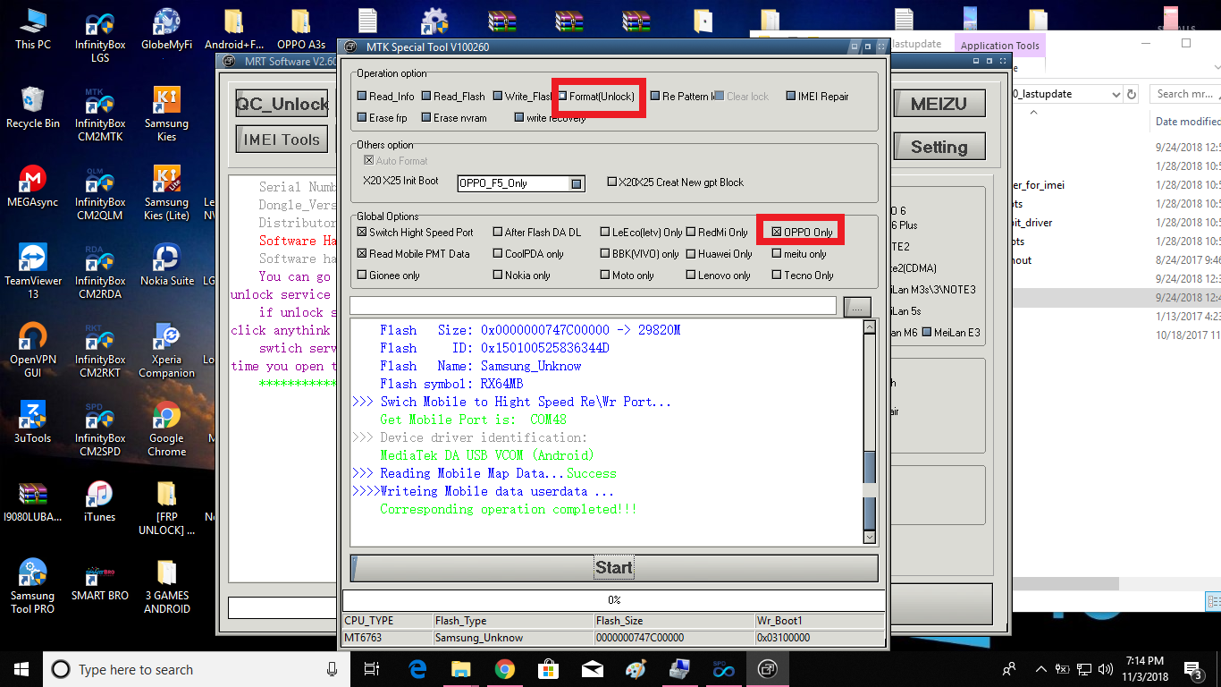Launch 3uTools from the desktop
This screenshot has width=1221, height=687.
coord(33,422)
